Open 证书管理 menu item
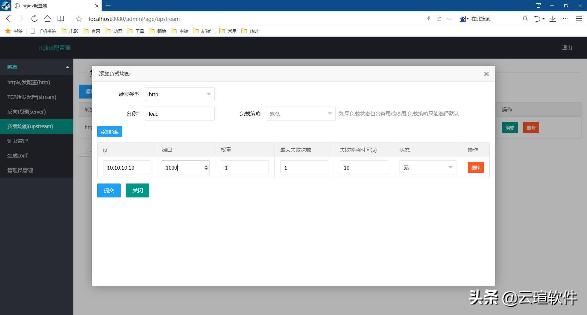This screenshot has height=315, width=587. pos(37,141)
